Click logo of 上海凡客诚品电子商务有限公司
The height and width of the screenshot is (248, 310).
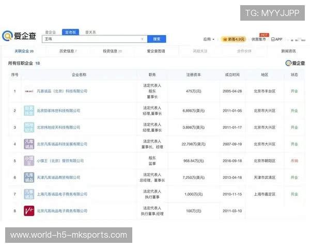pos(29,194)
